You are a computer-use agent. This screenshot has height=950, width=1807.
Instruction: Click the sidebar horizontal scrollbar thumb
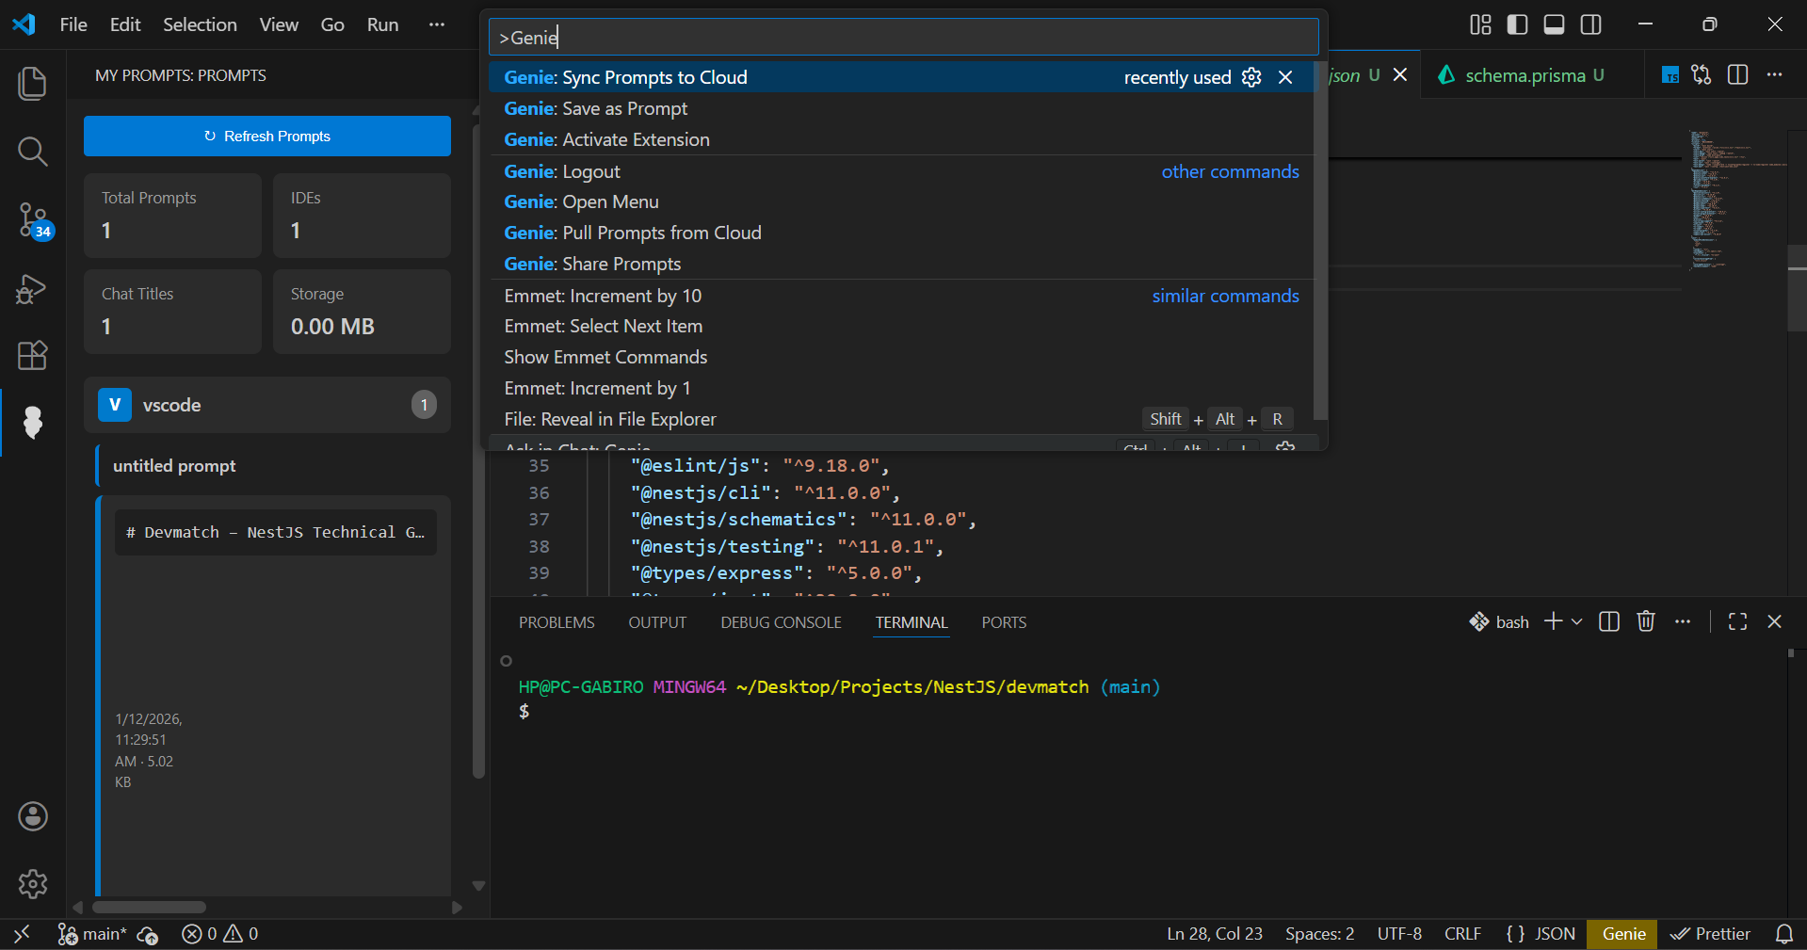(149, 908)
